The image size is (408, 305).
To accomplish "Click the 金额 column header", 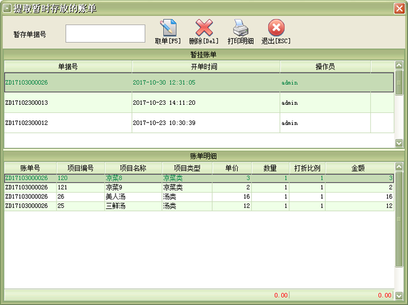I will 358,168.
